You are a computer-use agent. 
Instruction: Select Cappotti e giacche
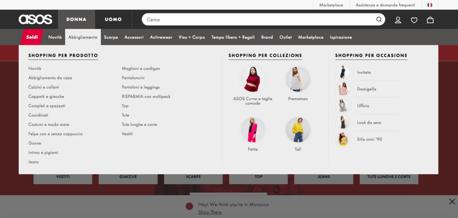[x=46, y=96]
